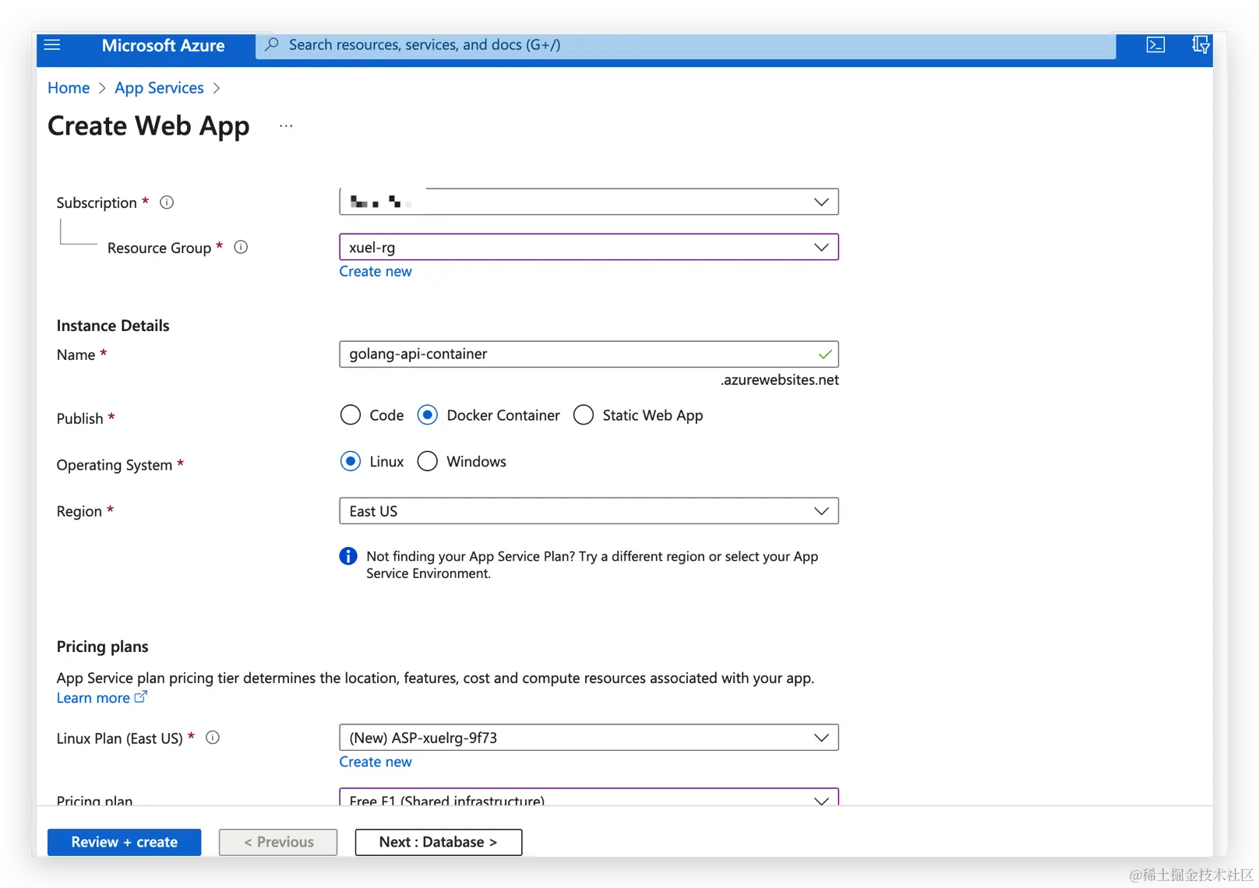Show info tooltip for Linux Plan
The width and height of the screenshot is (1259, 888).
[x=213, y=738]
